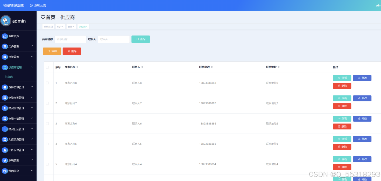
Task: Click the heart icon beside 首页
Action: coord(43,17)
